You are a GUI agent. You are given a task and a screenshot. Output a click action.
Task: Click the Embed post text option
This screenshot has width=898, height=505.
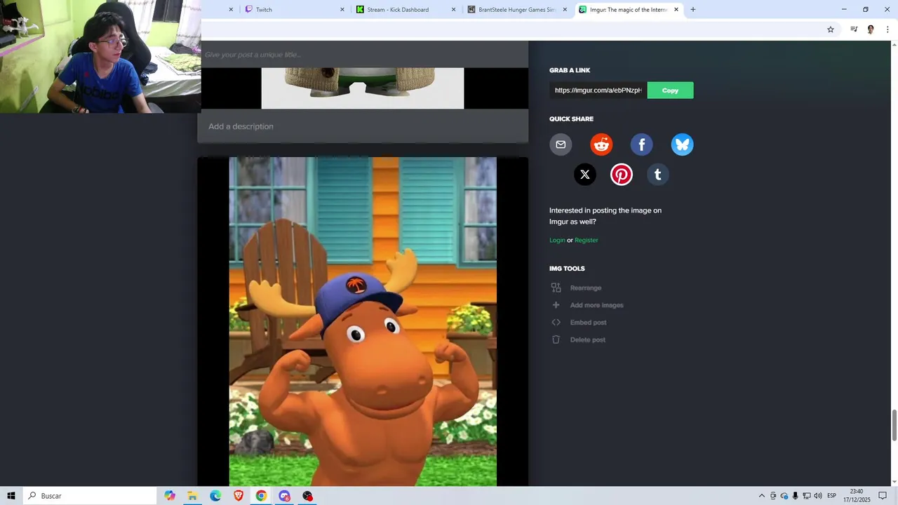(589, 323)
